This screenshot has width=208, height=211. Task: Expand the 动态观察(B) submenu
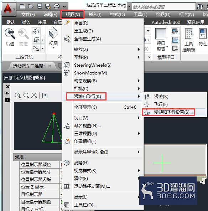pos(103,81)
